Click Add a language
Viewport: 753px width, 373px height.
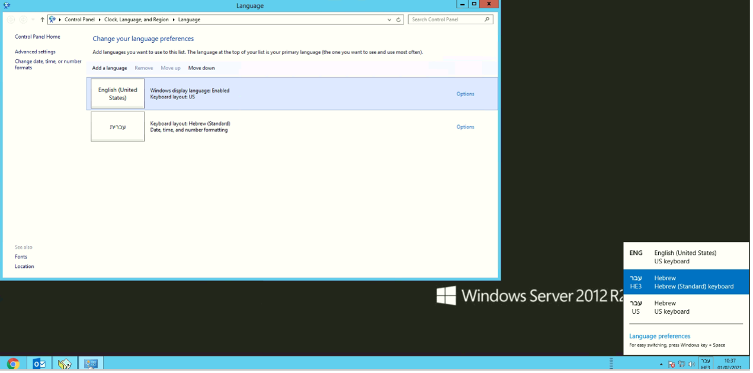click(110, 68)
